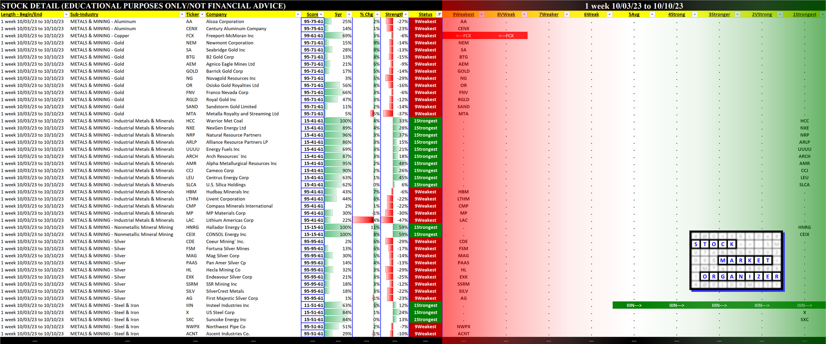The image size is (826, 344).
Task: Select the 9Weakest status cell for Hecla Mining Co
Action: click(425, 270)
